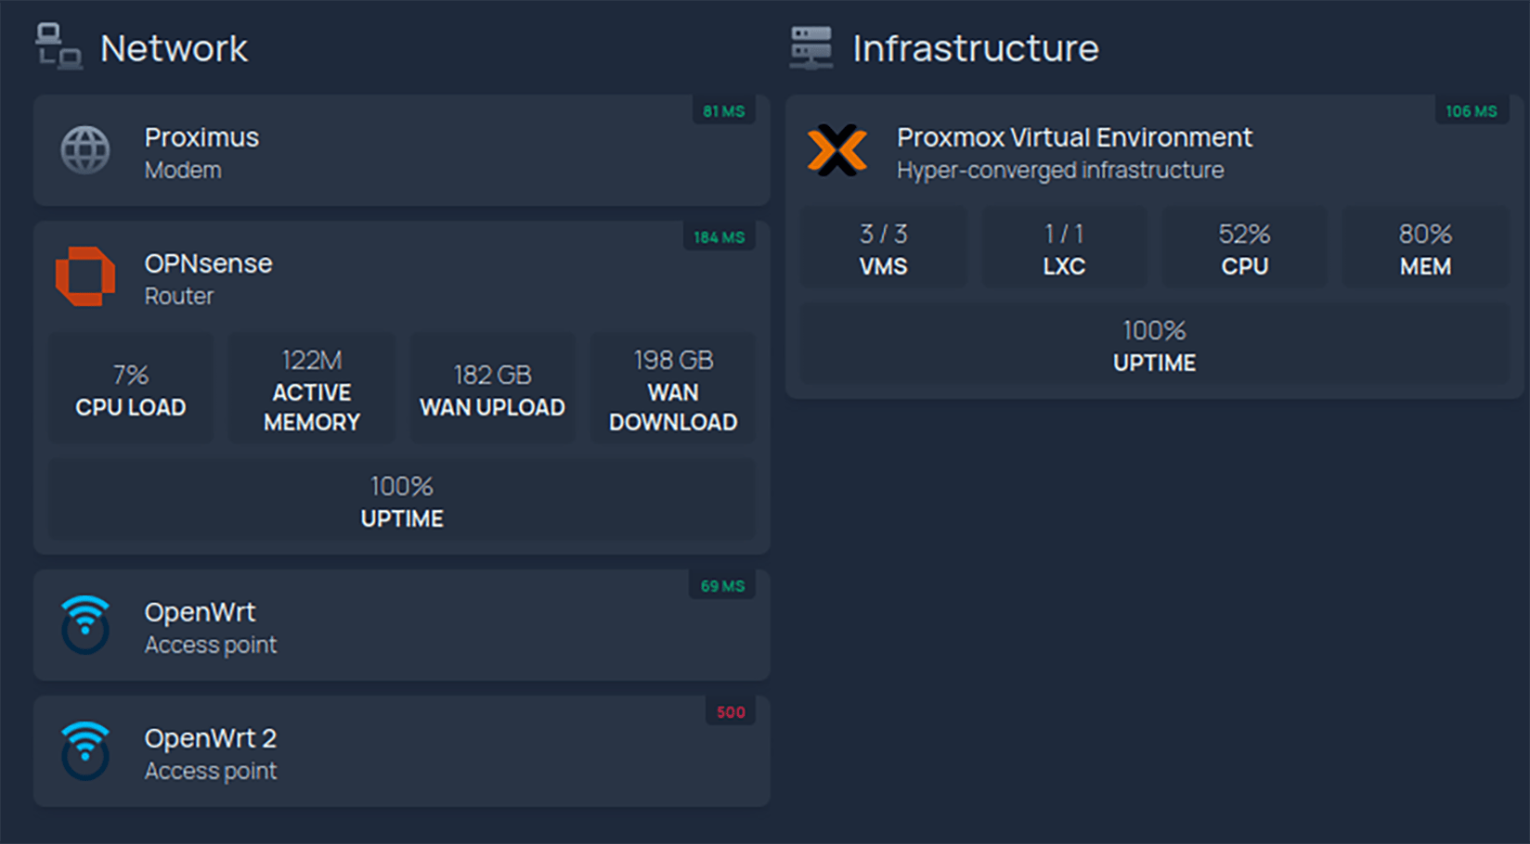Open the OpenWrt 2 service title
This screenshot has height=844, width=1530.
210,739
